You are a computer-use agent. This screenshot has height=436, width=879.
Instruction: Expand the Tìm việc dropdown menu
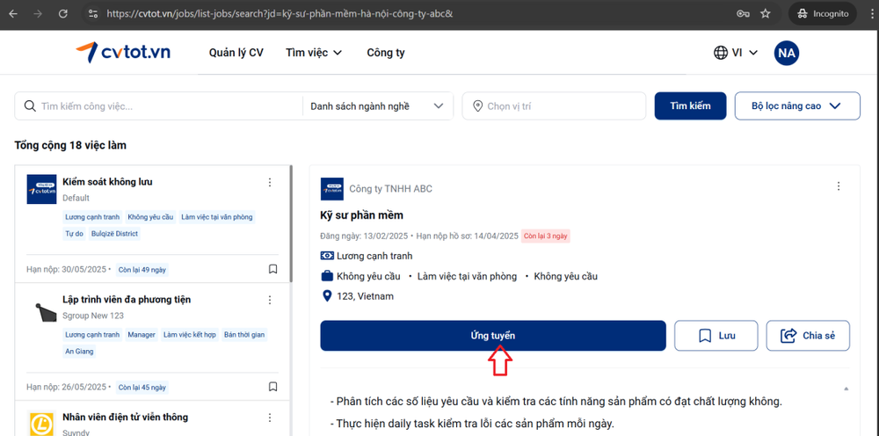coord(314,53)
